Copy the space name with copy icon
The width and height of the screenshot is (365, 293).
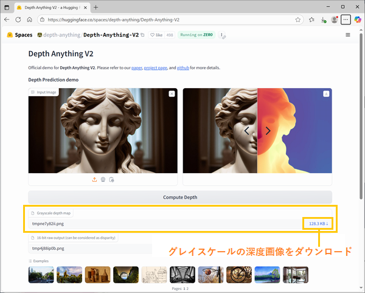tap(142, 35)
